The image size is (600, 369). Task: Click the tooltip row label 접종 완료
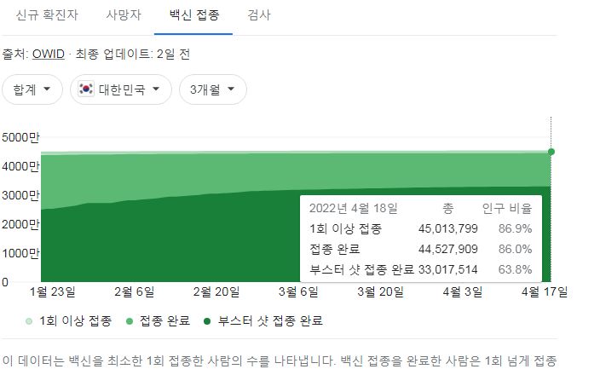point(334,249)
